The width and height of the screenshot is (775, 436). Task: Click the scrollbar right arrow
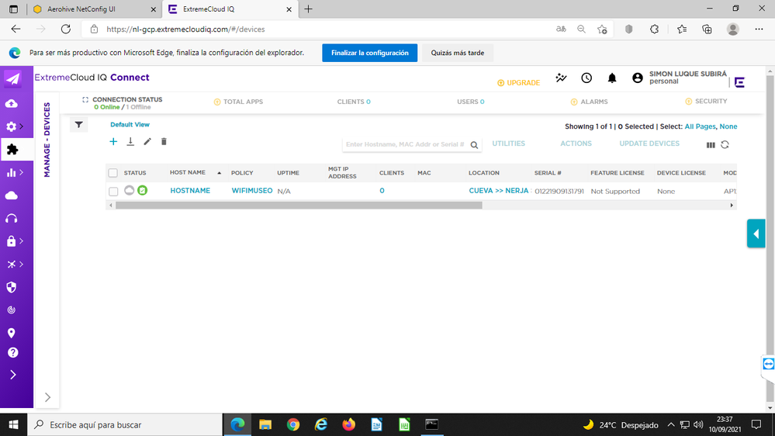(x=732, y=205)
